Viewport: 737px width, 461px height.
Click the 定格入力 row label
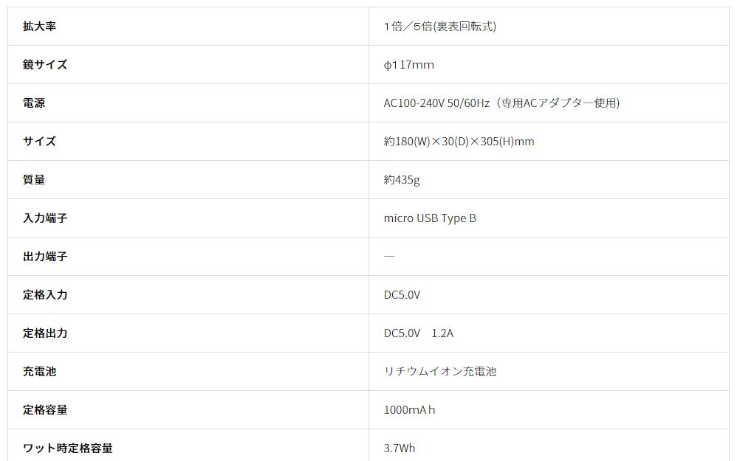coord(45,295)
